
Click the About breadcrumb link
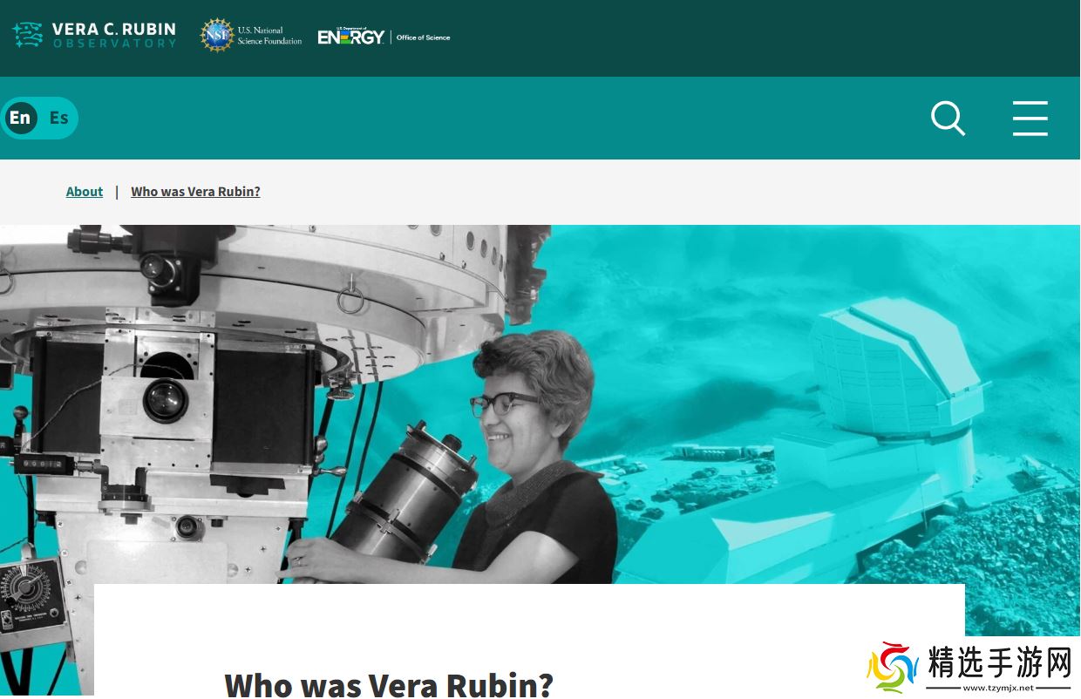coord(85,192)
